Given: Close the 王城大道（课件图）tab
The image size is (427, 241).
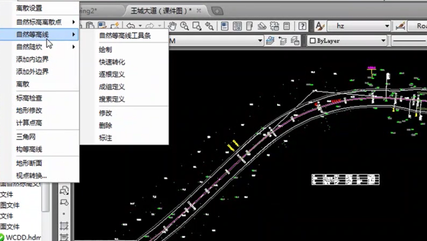Looking at the screenshot, I should [199, 11].
